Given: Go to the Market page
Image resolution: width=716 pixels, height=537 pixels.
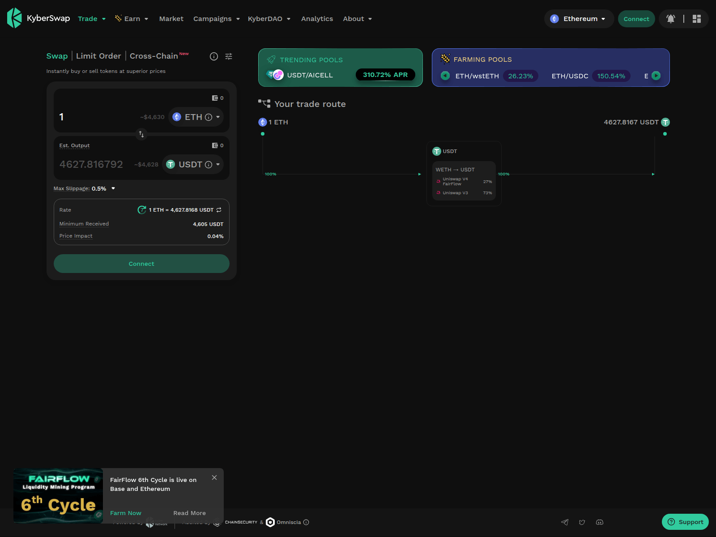Looking at the screenshot, I should pyautogui.click(x=171, y=19).
